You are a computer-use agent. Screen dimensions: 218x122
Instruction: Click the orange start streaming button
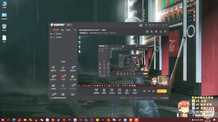point(162,91)
